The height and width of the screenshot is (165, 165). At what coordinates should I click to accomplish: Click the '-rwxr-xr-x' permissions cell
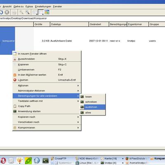pos(115,41)
